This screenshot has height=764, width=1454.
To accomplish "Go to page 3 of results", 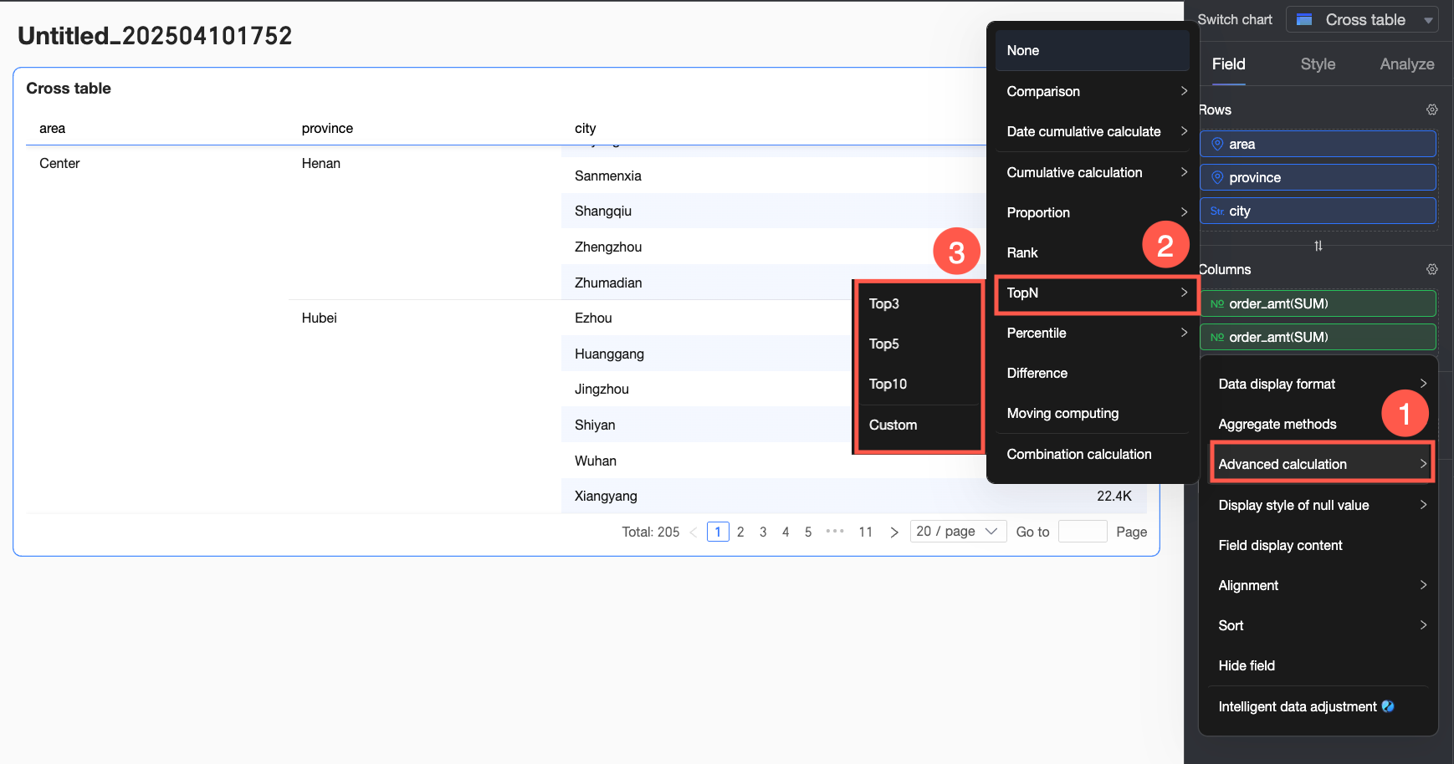I will (x=763, y=532).
